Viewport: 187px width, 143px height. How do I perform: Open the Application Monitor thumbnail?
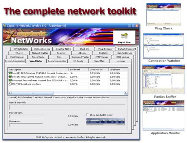click(164, 116)
